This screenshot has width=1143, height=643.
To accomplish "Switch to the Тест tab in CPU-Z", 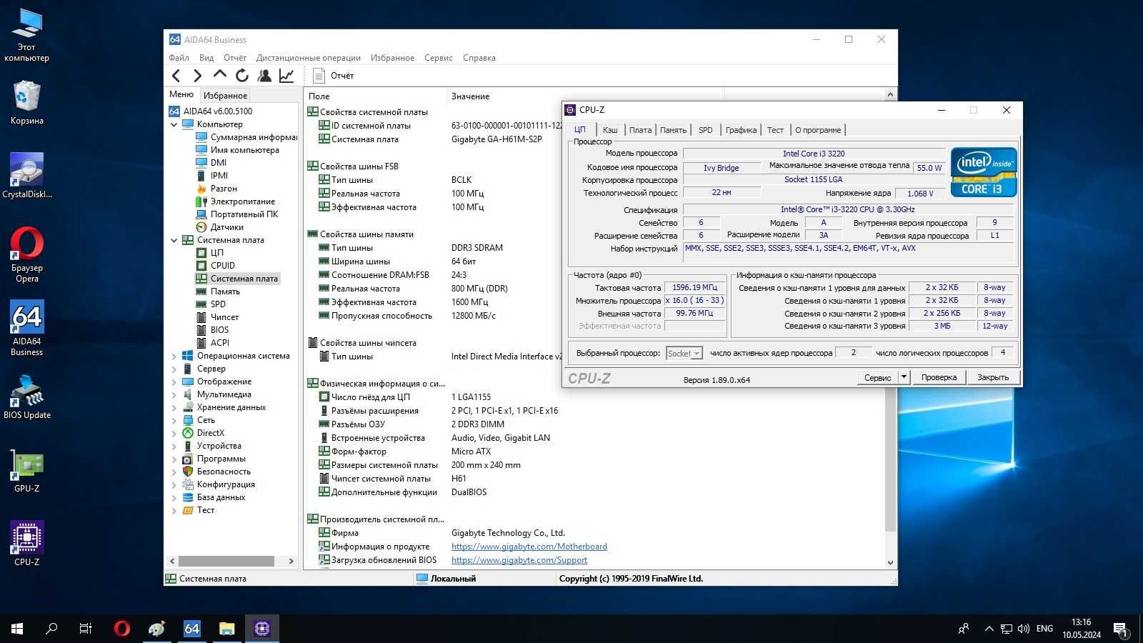I will click(775, 130).
